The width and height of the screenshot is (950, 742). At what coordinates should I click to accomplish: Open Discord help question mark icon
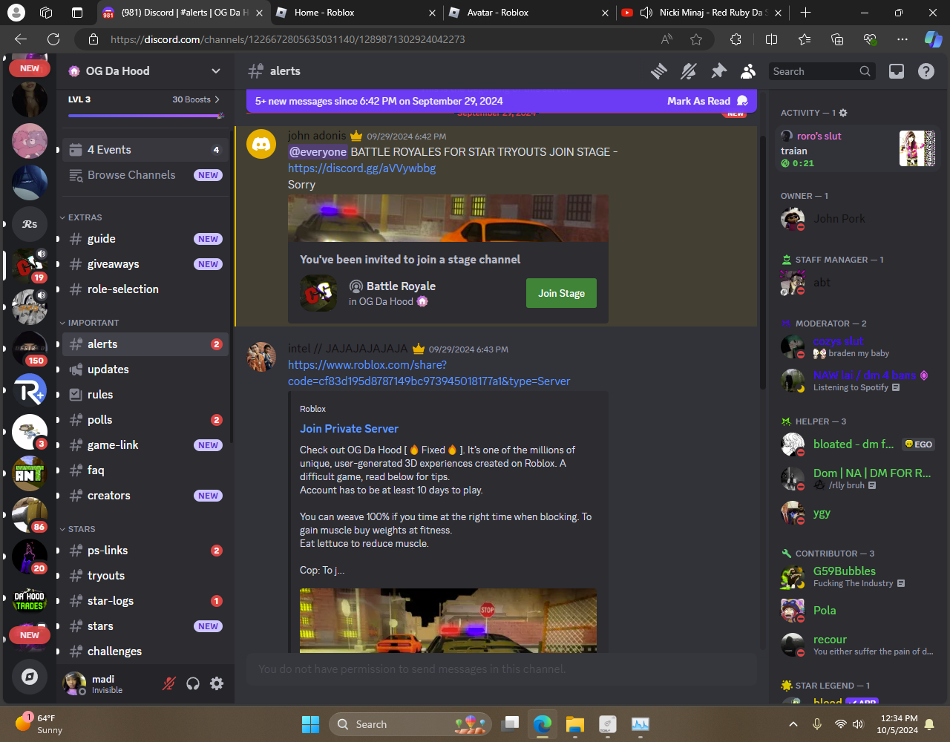coord(926,71)
